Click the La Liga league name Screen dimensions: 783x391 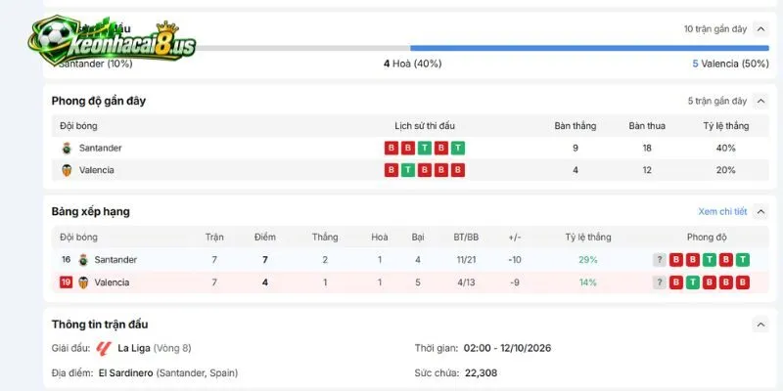(134, 348)
